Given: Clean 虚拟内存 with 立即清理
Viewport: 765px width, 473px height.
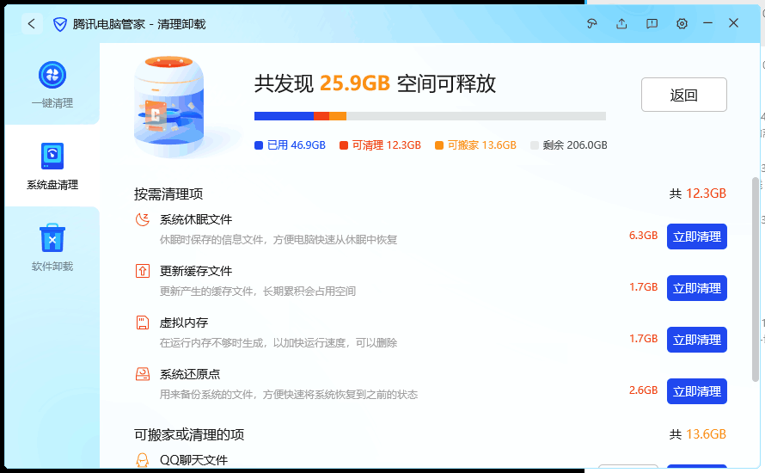Looking at the screenshot, I should pyautogui.click(x=697, y=340).
